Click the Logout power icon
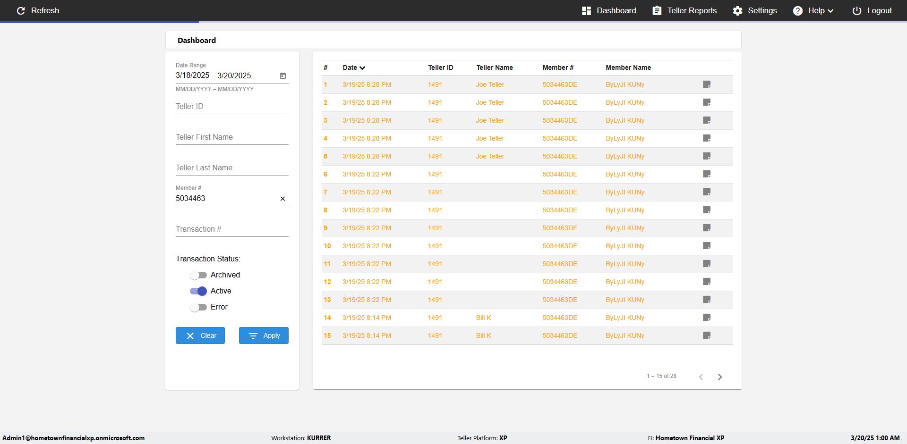Viewport: 907px width, 444px height. pyautogui.click(x=856, y=10)
